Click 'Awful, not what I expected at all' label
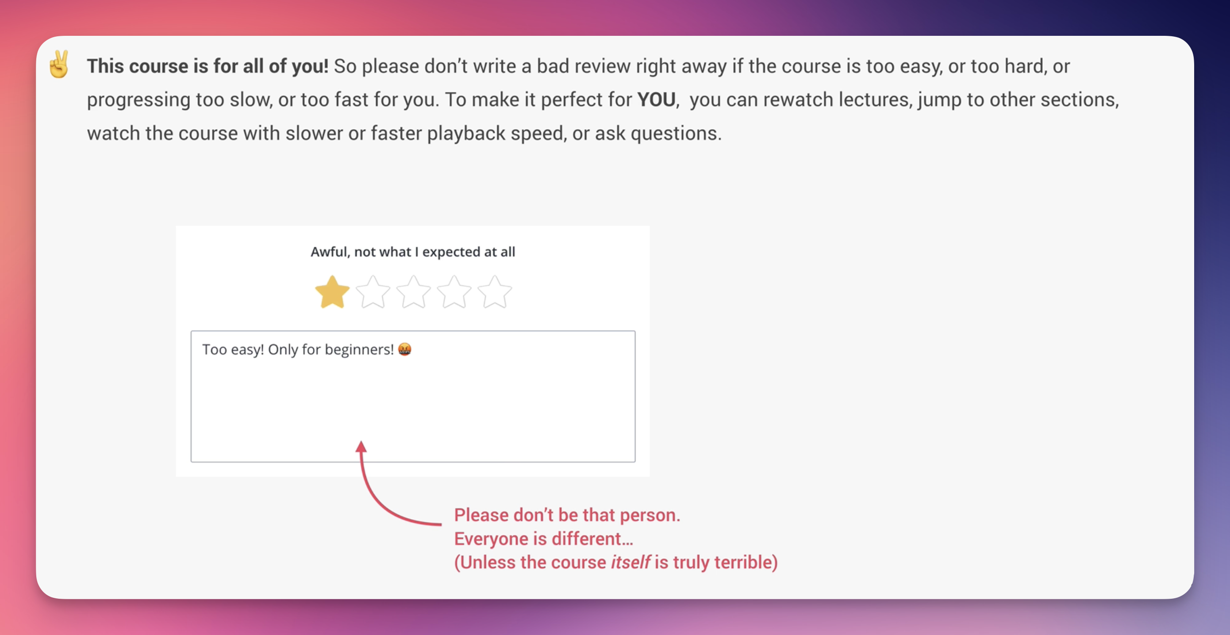The height and width of the screenshot is (635, 1230). 413,252
